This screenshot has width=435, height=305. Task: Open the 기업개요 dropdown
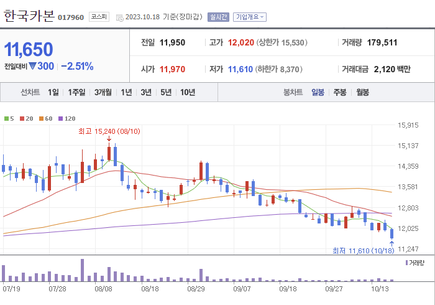coord(250,17)
